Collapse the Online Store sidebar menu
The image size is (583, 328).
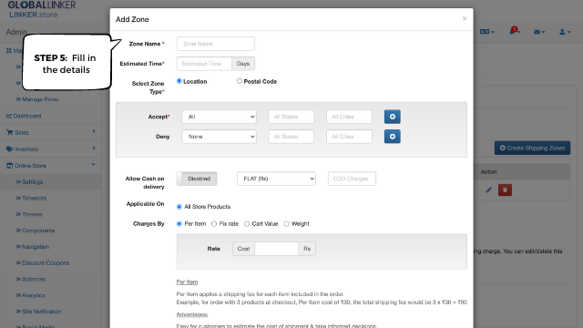click(51, 166)
